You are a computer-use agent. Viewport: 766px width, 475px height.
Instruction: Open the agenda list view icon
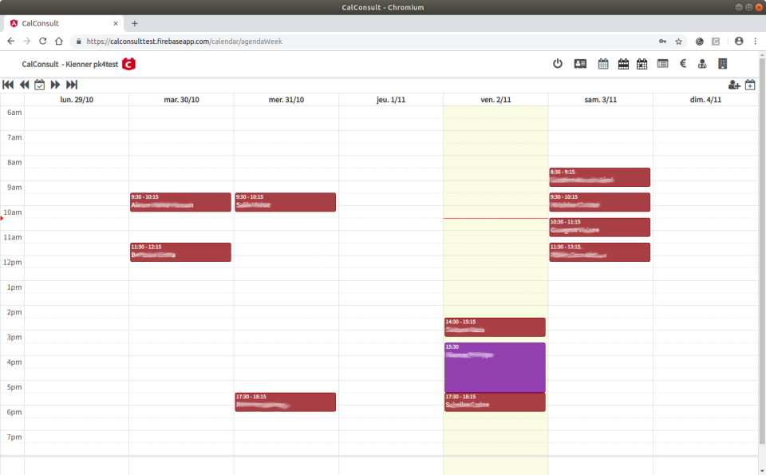click(x=662, y=64)
